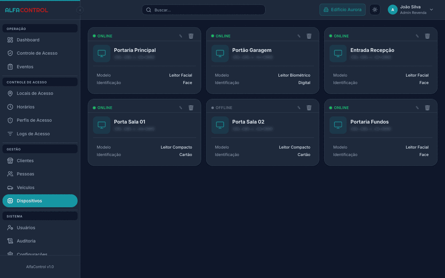Select Perfis de Acesso menu item

(40, 120)
